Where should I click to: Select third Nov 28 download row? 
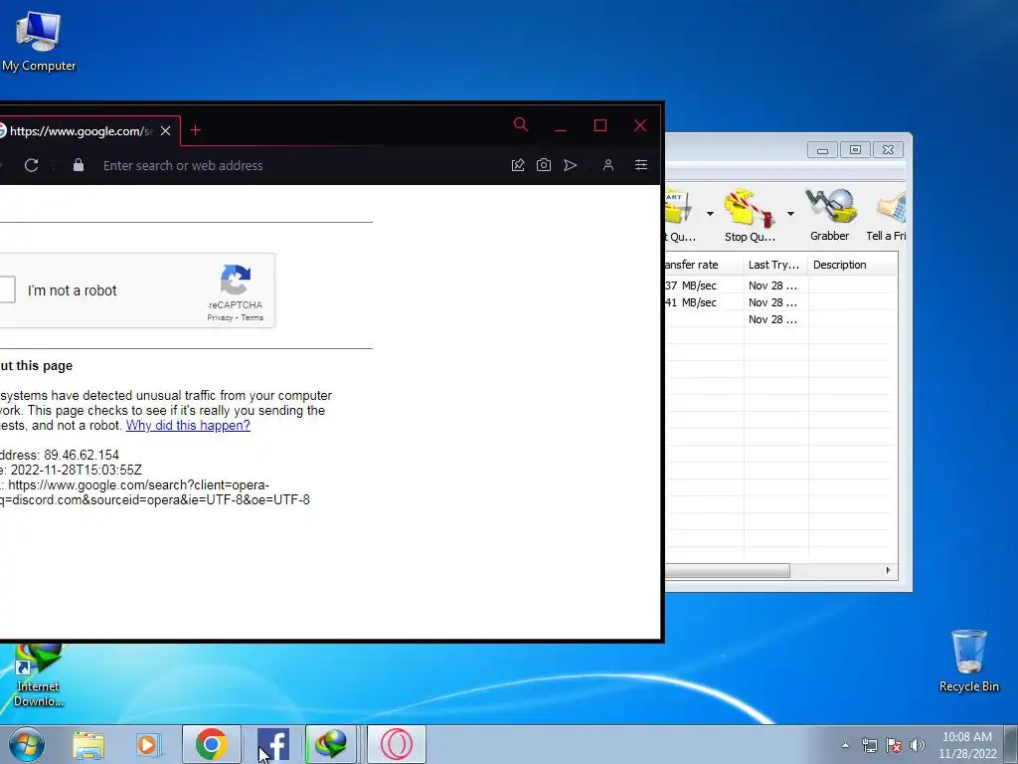(x=781, y=319)
